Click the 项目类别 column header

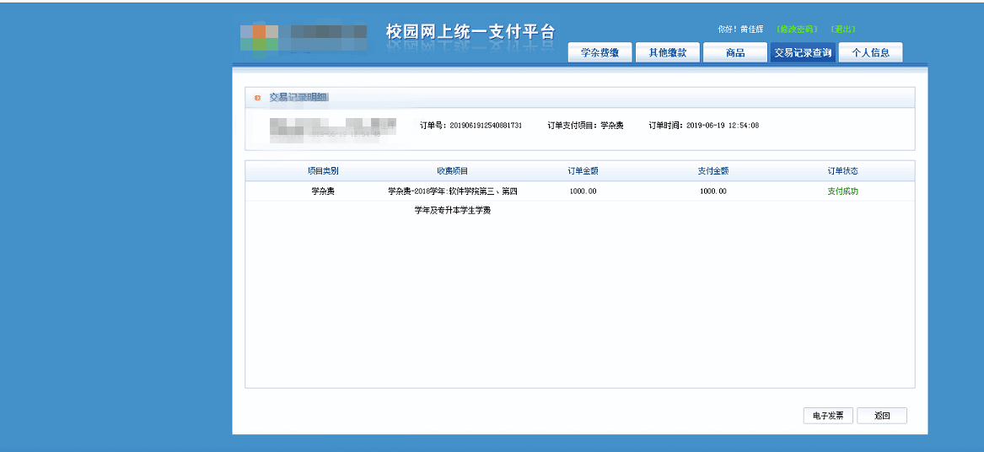[x=323, y=171]
